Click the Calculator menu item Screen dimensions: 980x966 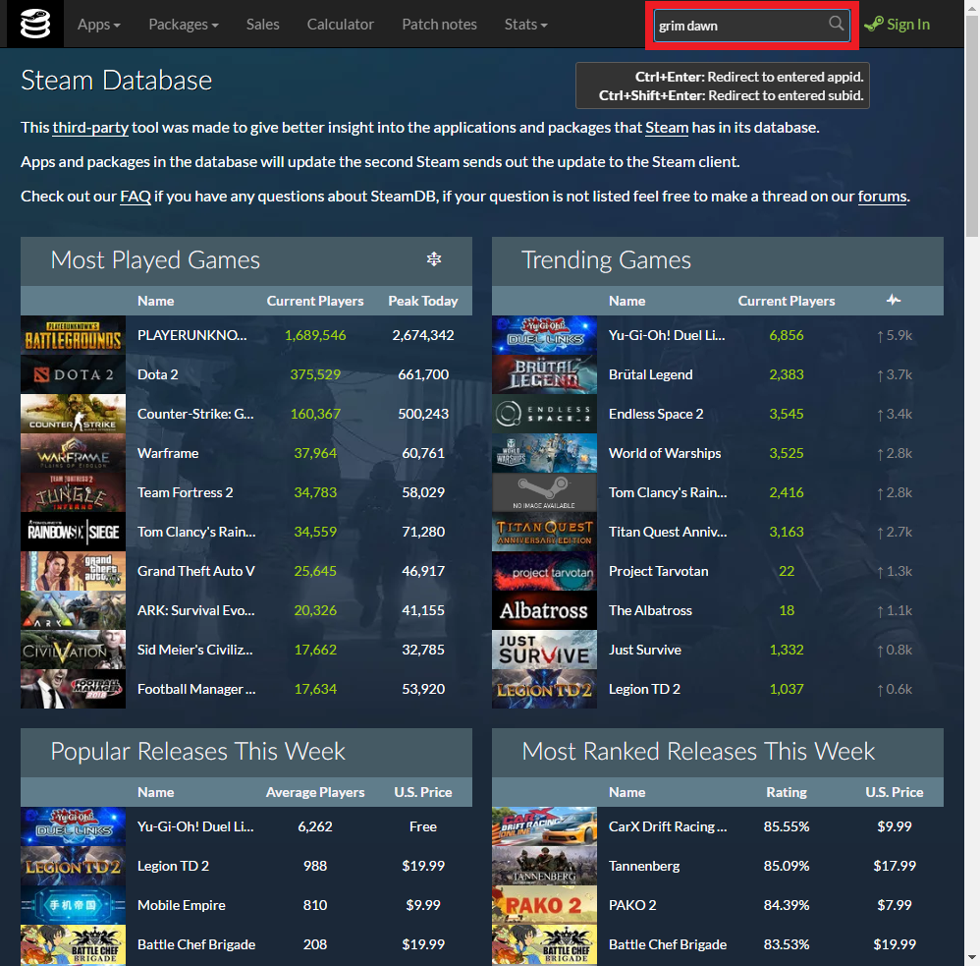tap(340, 24)
